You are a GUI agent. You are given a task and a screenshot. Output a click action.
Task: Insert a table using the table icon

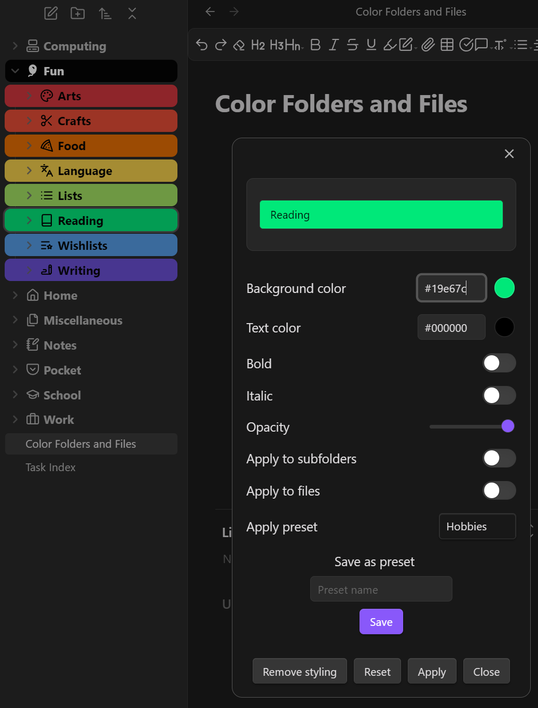click(447, 45)
